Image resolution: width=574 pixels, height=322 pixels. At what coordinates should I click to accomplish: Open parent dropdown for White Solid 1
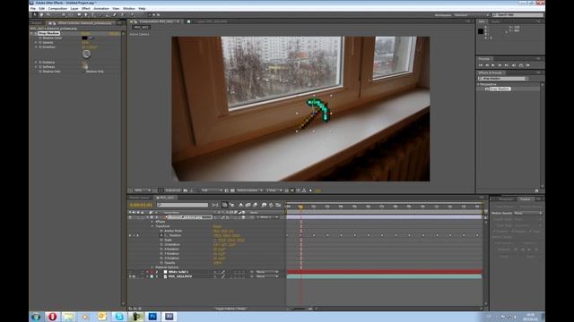click(x=267, y=272)
